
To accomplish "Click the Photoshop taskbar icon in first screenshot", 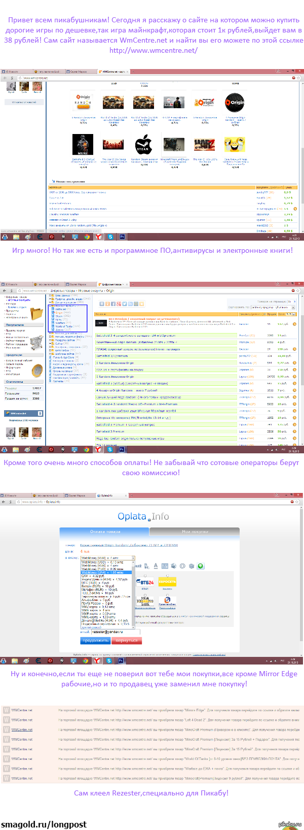I will tap(122, 237).
